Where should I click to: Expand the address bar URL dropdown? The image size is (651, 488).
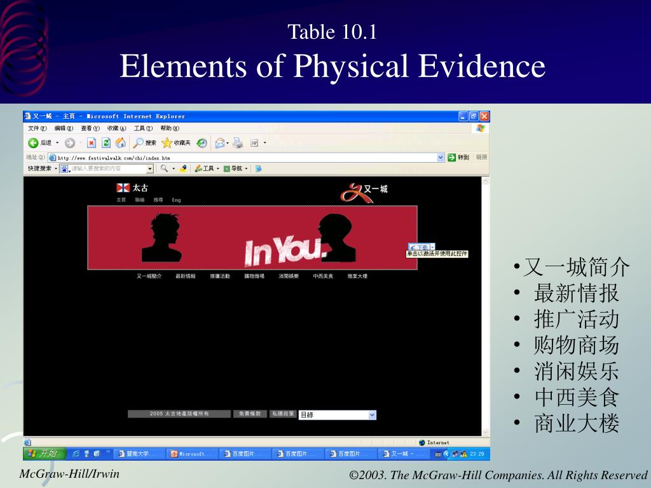point(441,158)
